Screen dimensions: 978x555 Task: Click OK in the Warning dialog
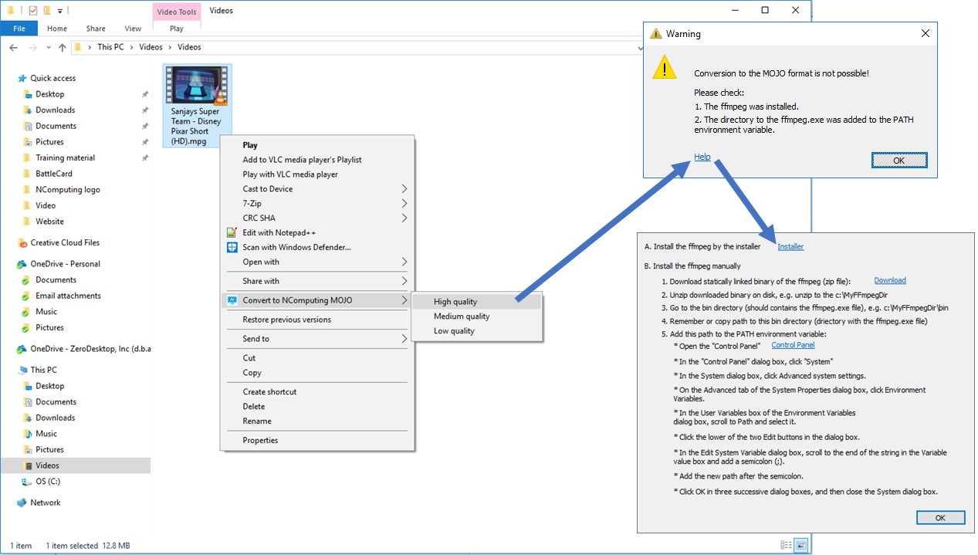coord(899,161)
